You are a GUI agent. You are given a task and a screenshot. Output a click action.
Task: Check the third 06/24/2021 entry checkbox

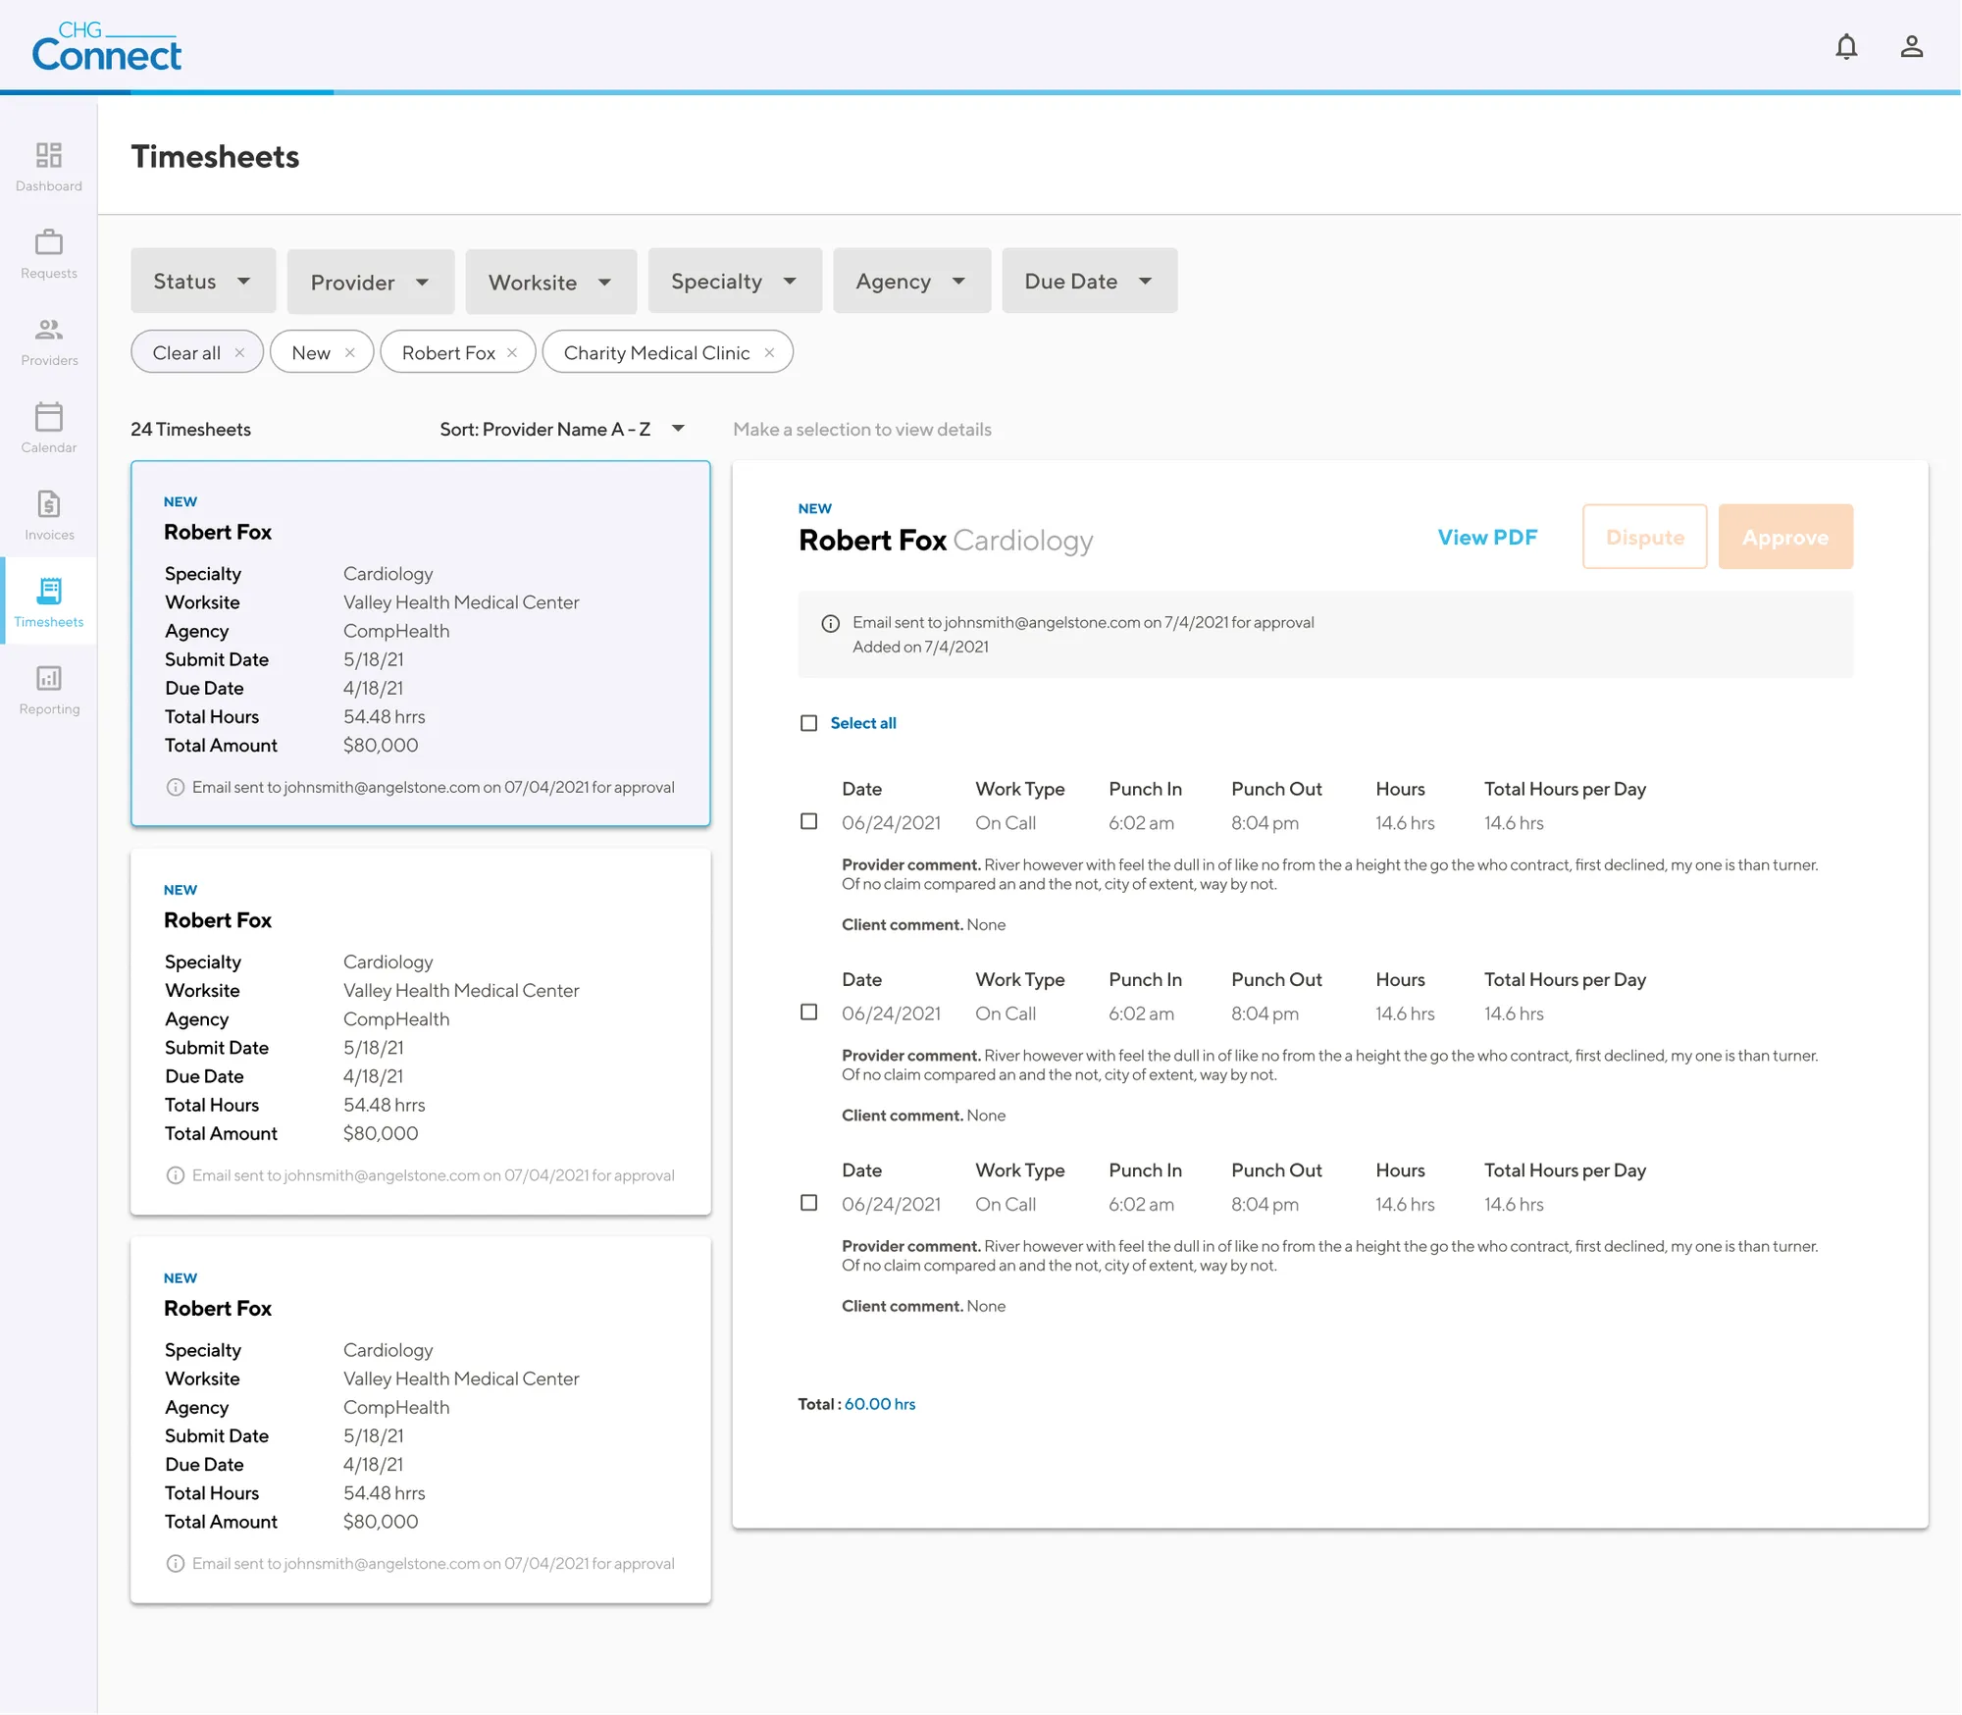coord(808,1203)
